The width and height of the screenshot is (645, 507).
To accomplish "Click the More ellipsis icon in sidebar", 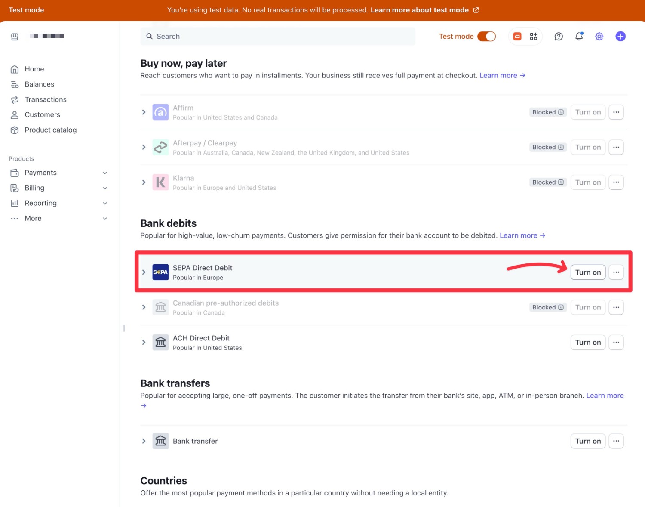I will (15, 219).
